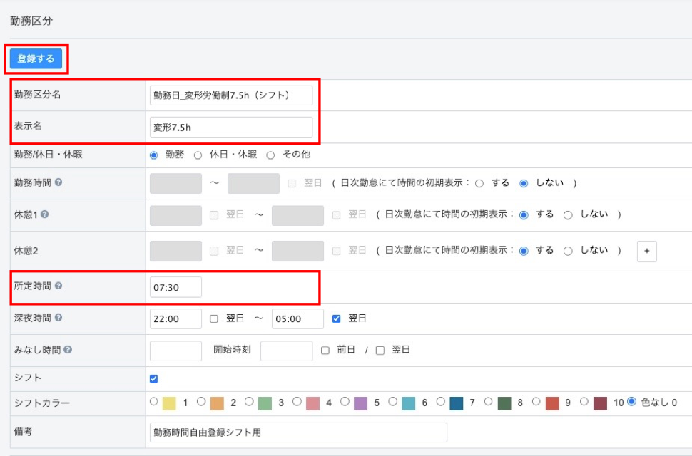This screenshot has width=692, height=456.
Task: Select the その他 radio option
Action: [x=270, y=155]
